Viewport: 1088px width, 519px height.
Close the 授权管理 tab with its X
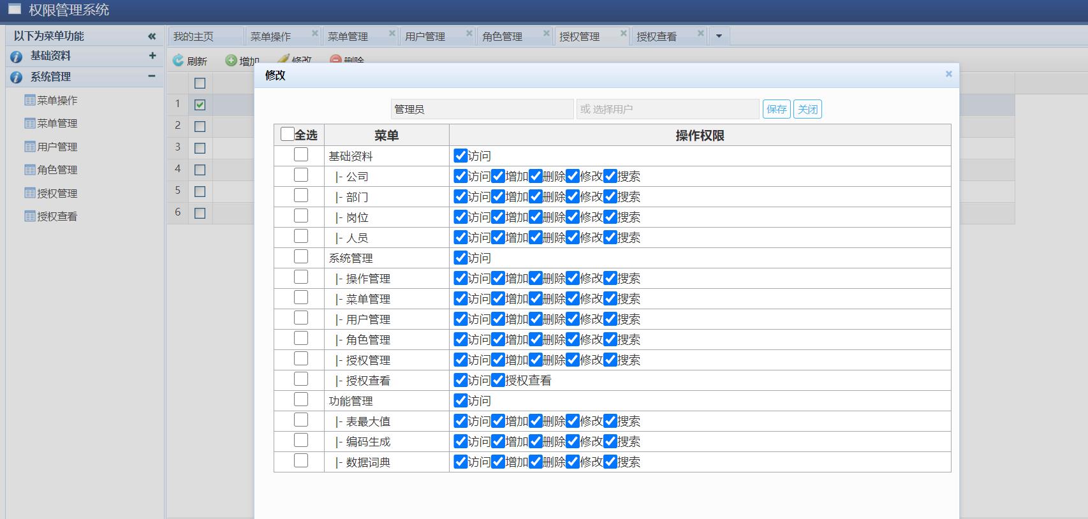coord(624,33)
